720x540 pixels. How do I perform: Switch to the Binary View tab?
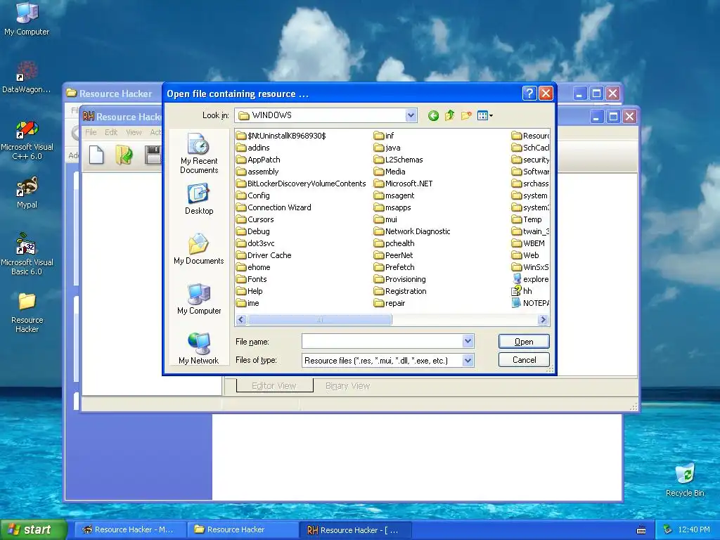click(x=347, y=386)
